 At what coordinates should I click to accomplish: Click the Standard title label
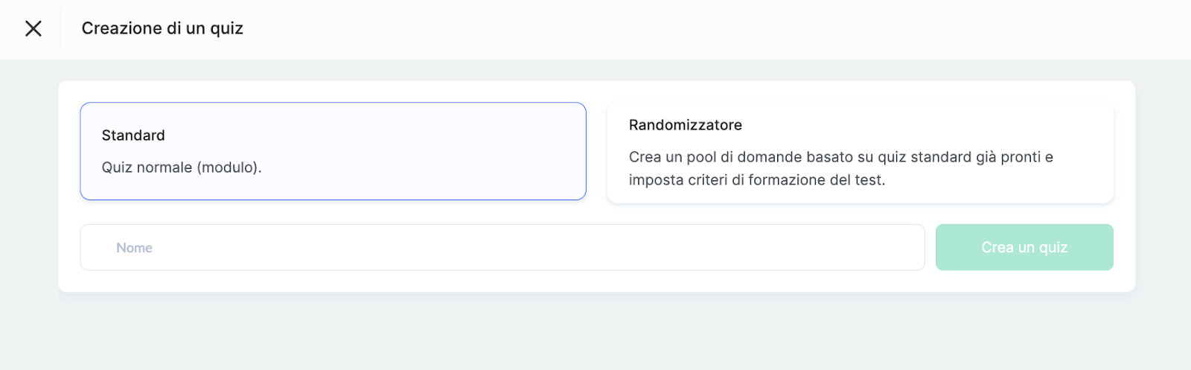click(133, 135)
